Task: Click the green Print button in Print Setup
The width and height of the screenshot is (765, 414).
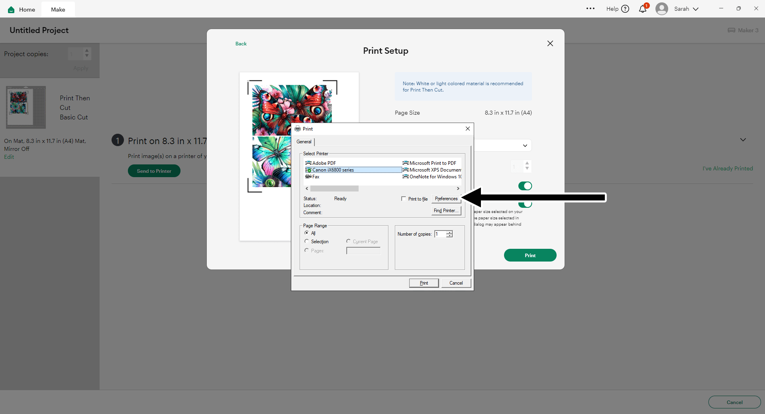Action: [530, 255]
